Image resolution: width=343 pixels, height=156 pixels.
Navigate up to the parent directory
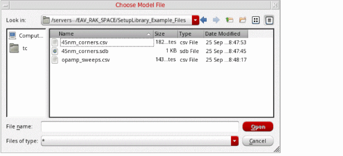click(229, 20)
